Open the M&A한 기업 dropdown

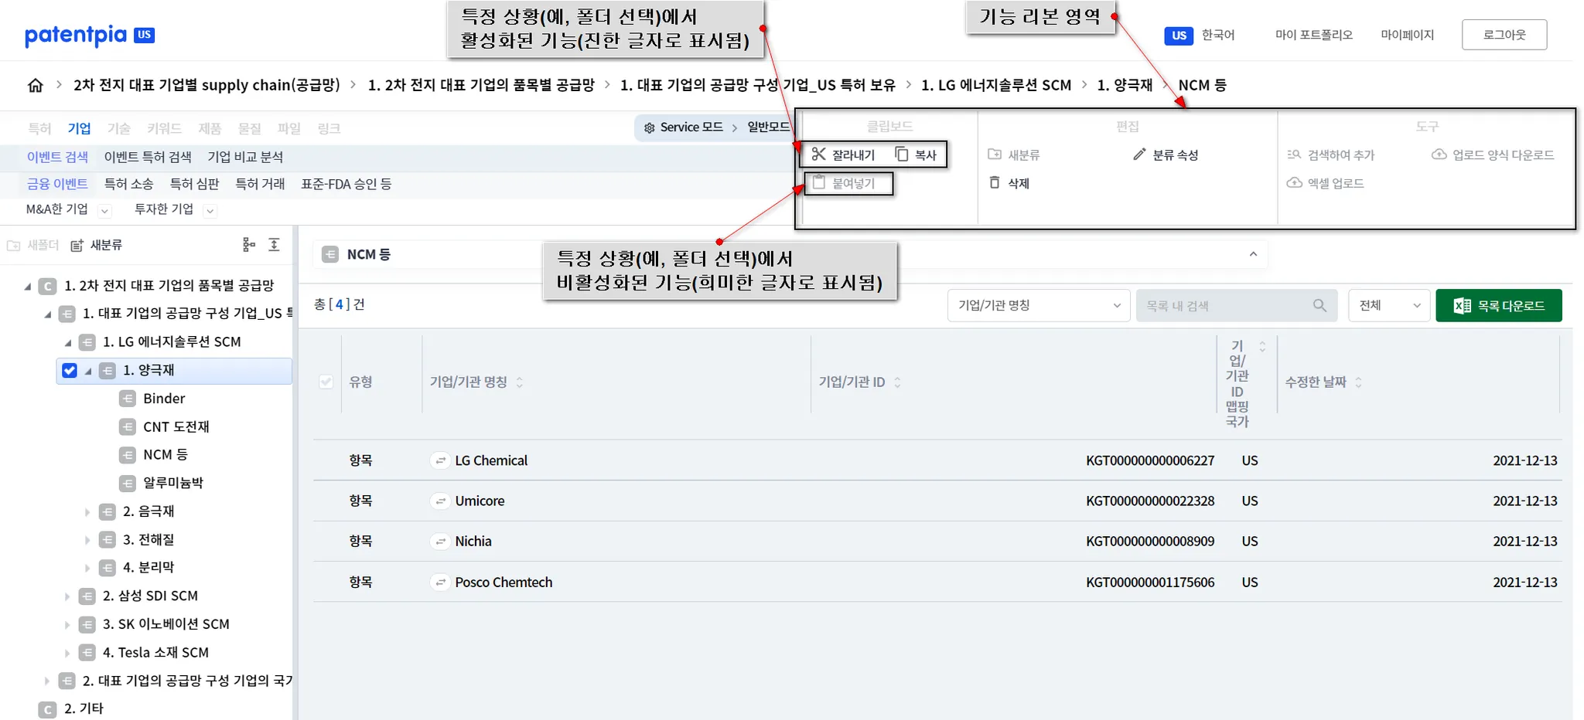105,210
